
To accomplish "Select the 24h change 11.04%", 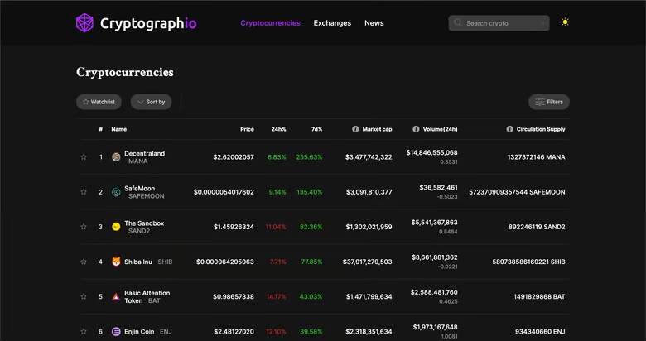I will (276, 227).
